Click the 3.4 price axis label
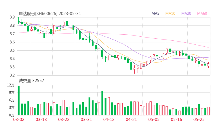The width and height of the screenshot is (213, 126). click(12, 59)
